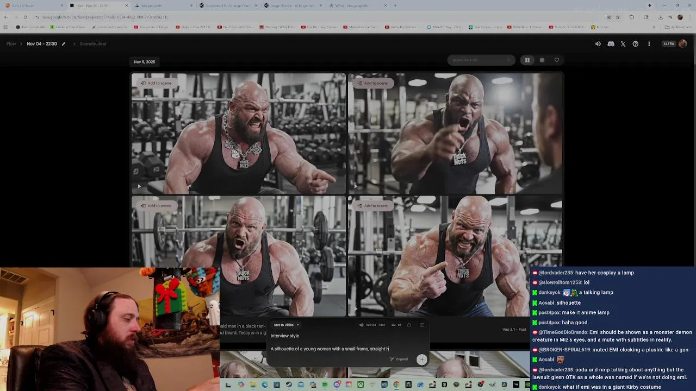The width and height of the screenshot is (696, 391).
Task: Show favorites with heart filter icon
Action: coord(557,60)
